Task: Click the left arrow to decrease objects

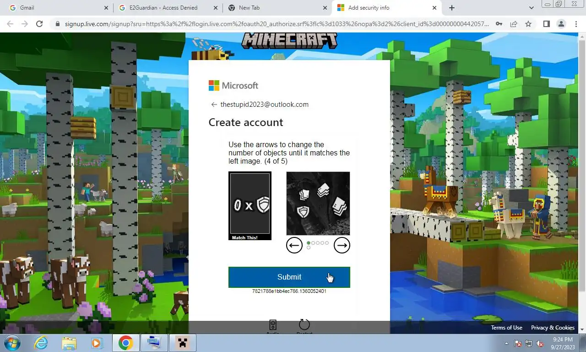Action: [294, 246]
